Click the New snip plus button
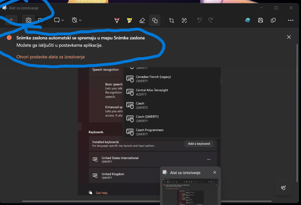 click(x=11, y=20)
